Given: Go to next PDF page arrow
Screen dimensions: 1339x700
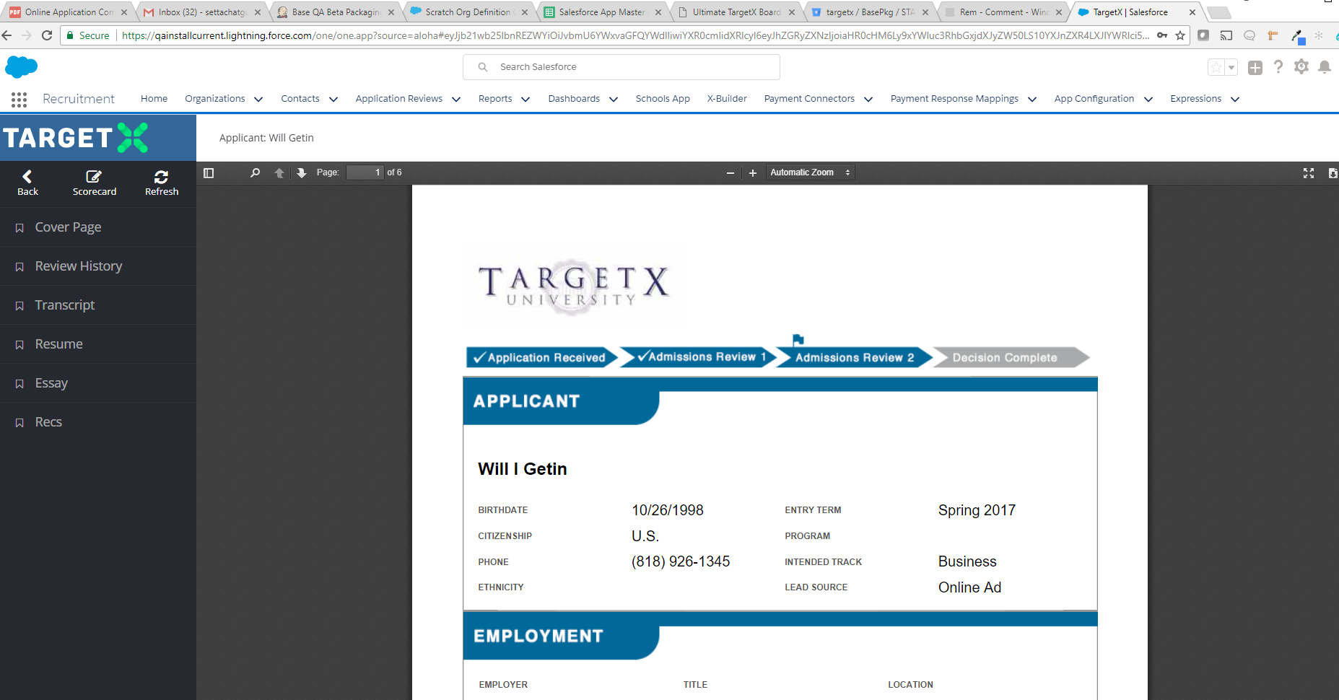Looking at the screenshot, I should (x=302, y=173).
